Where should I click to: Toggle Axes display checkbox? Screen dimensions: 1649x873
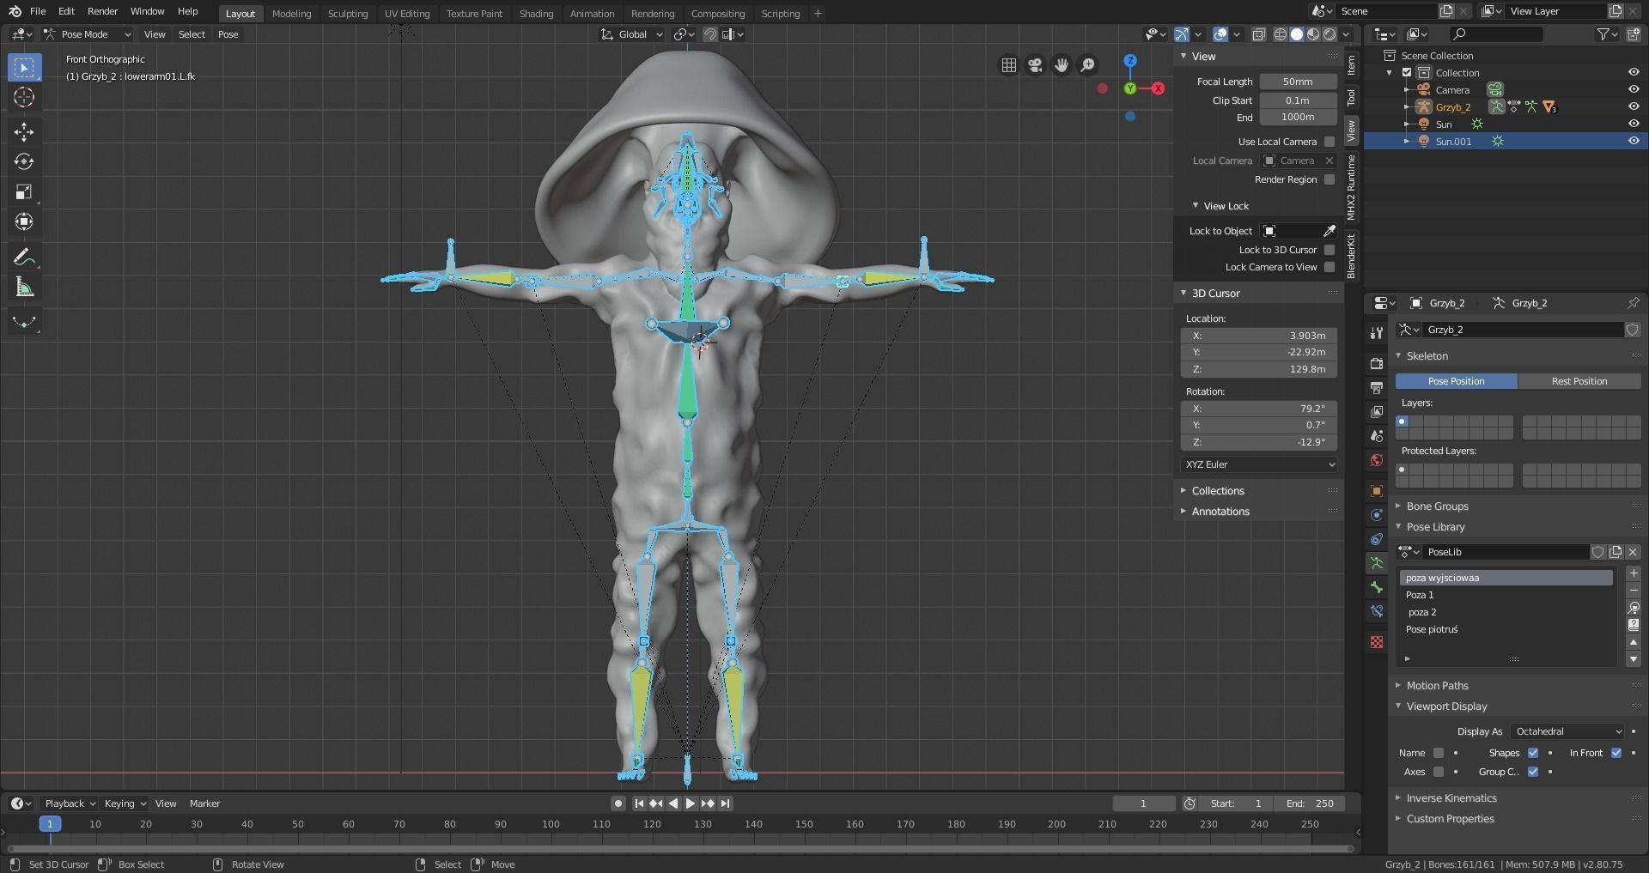(1439, 772)
